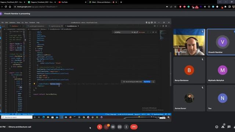Toggle panel layout icon in VS Code
235x132 pixels.
point(149,22)
